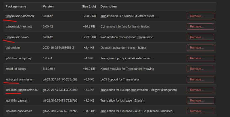Click the iptables-mod-tproxy description text
The width and height of the screenshot is (230, 117).
(127, 58)
